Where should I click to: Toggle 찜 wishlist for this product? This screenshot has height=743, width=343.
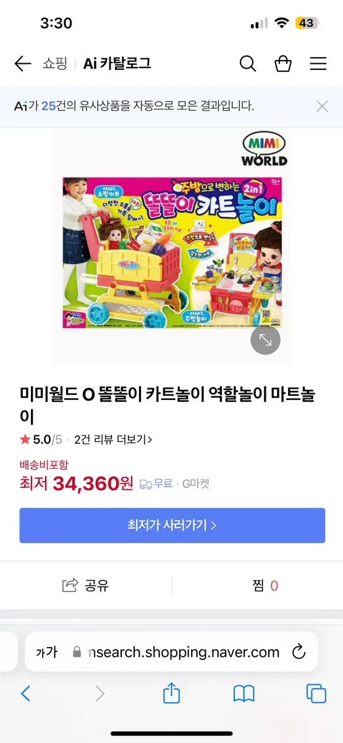point(266,585)
